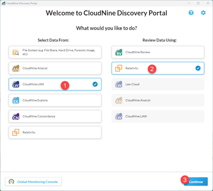Image resolution: width=213 pixels, height=191 pixels.
Task: Close the CloudNine Discovery Portal window
Action: pyautogui.click(x=208, y=3)
